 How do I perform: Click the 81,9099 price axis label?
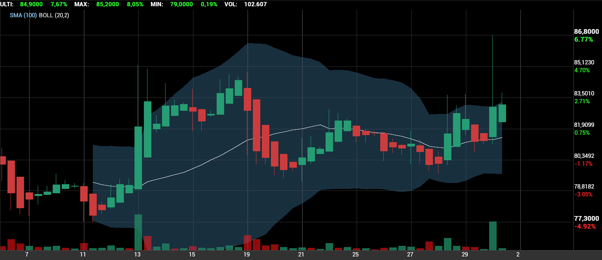click(584, 125)
